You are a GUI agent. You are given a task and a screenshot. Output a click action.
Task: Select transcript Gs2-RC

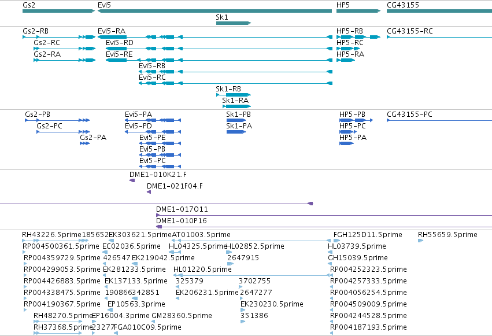[x=64, y=49]
